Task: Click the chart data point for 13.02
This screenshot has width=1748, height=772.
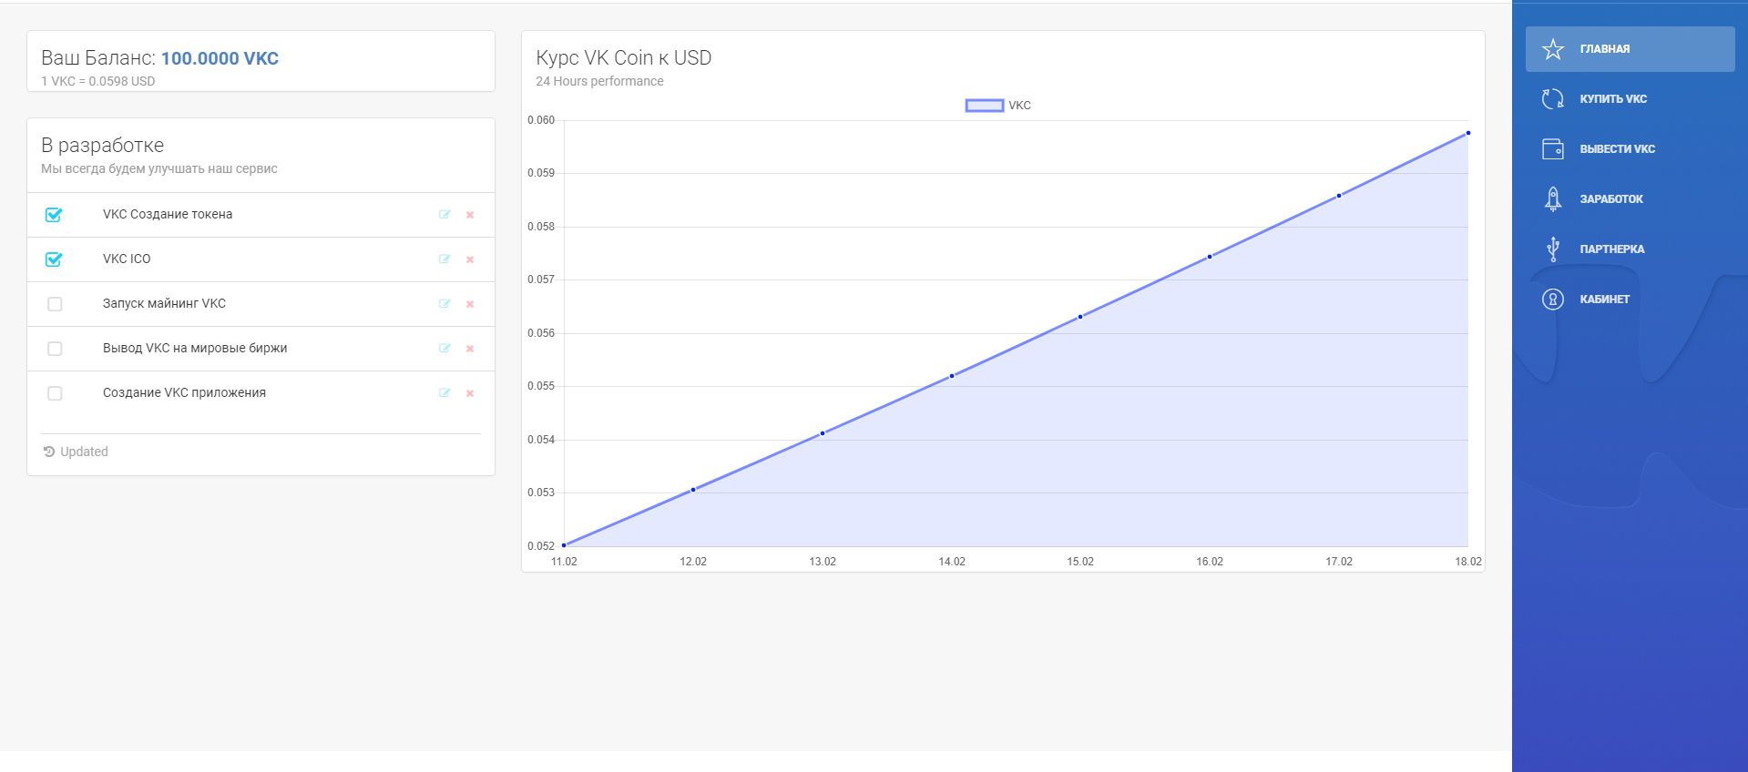Action: tap(823, 433)
